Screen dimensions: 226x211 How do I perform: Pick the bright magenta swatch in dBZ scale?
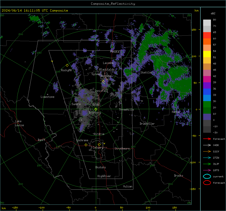point(207,79)
